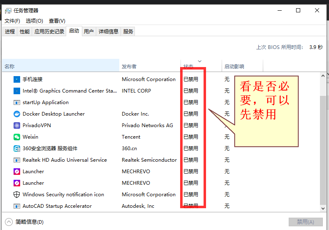Minimize the 任务管理器 window
This screenshot has width=329, height=230.
(280, 11)
